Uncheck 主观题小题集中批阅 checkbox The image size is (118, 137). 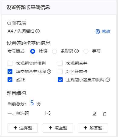click(x=60, y=80)
